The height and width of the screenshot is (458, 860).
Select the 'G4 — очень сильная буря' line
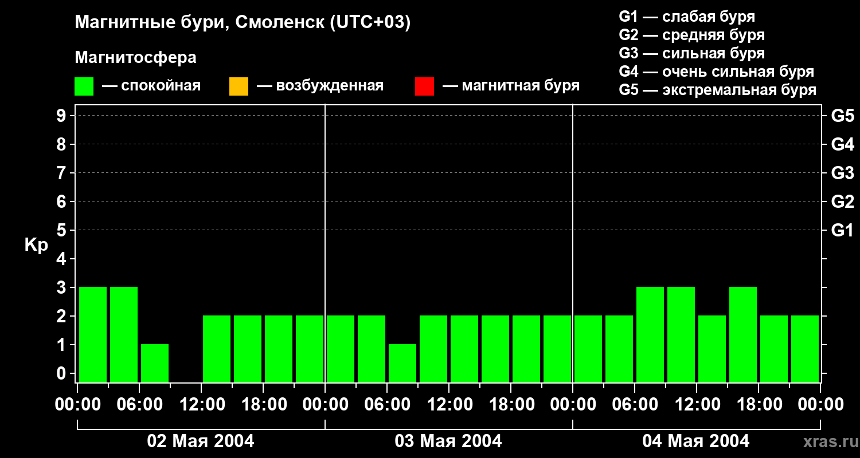pos(717,72)
